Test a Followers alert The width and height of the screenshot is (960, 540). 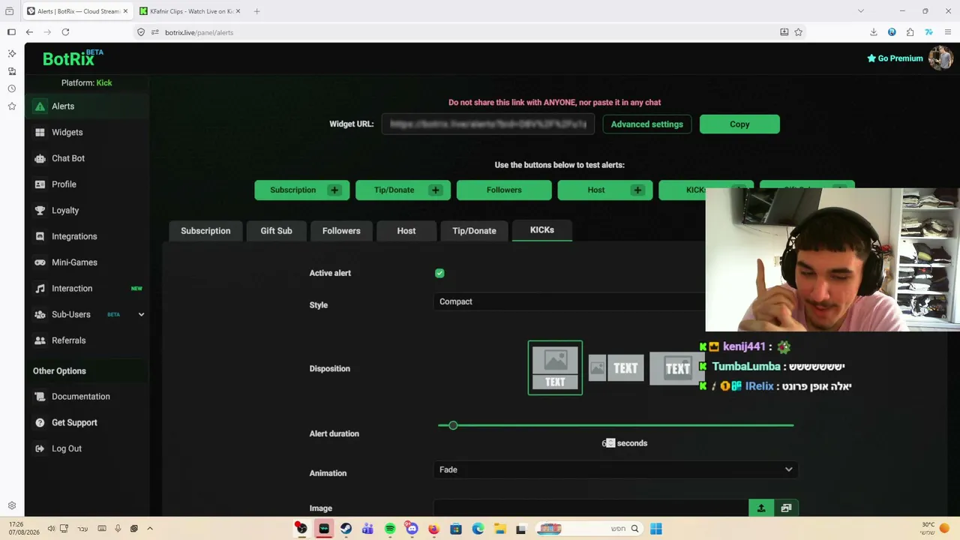point(504,190)
